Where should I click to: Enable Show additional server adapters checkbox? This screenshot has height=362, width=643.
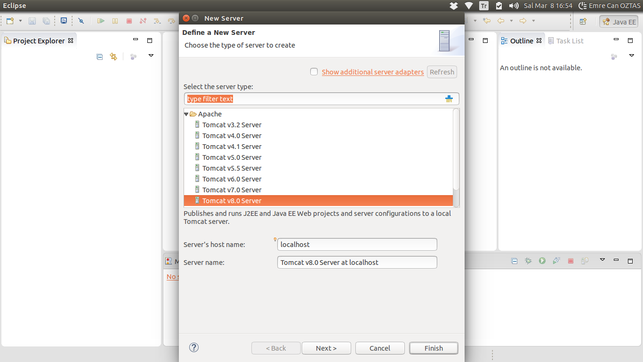[x=314, y=72]
